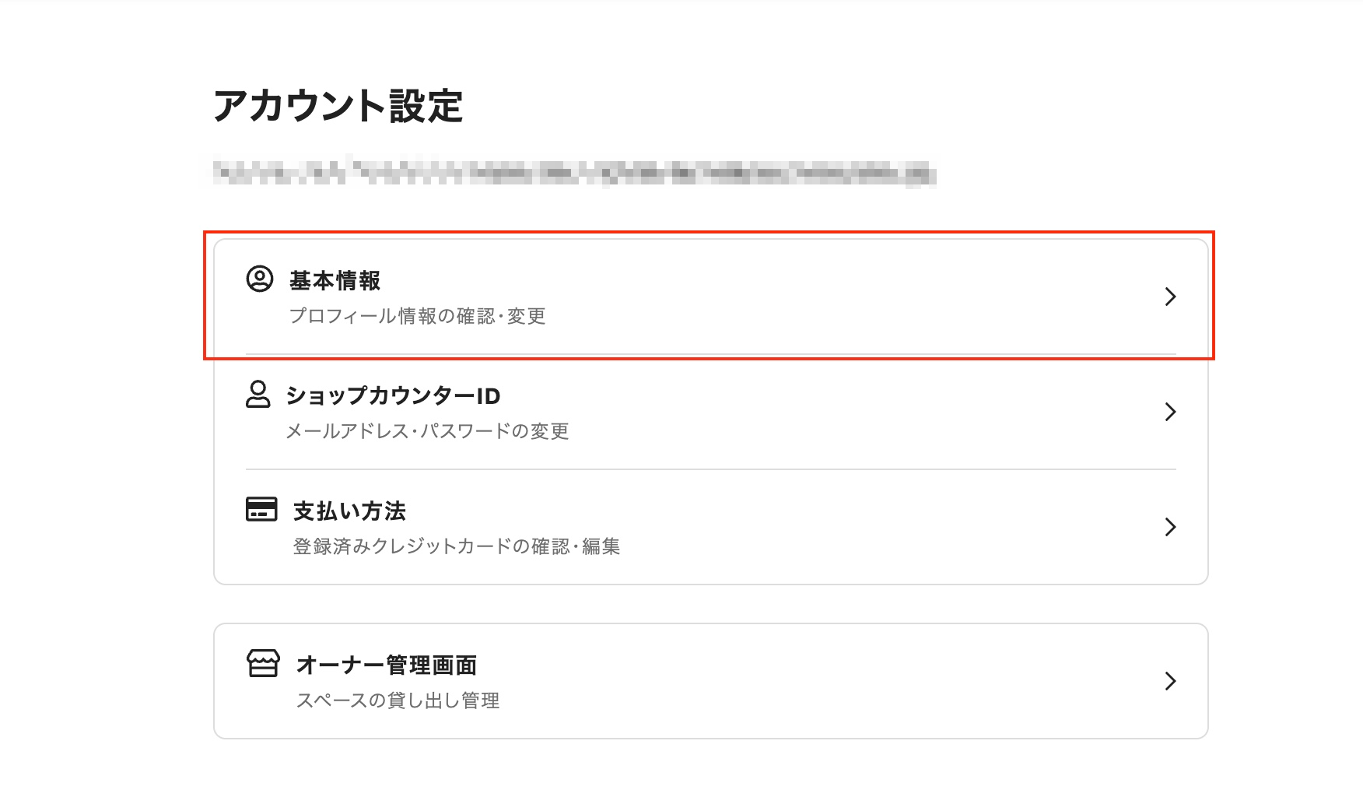Viewport: 1363px width, 797px height.
Task: Click the プロフィール情報の確認・変更 description
Action: tap(417, 316)
